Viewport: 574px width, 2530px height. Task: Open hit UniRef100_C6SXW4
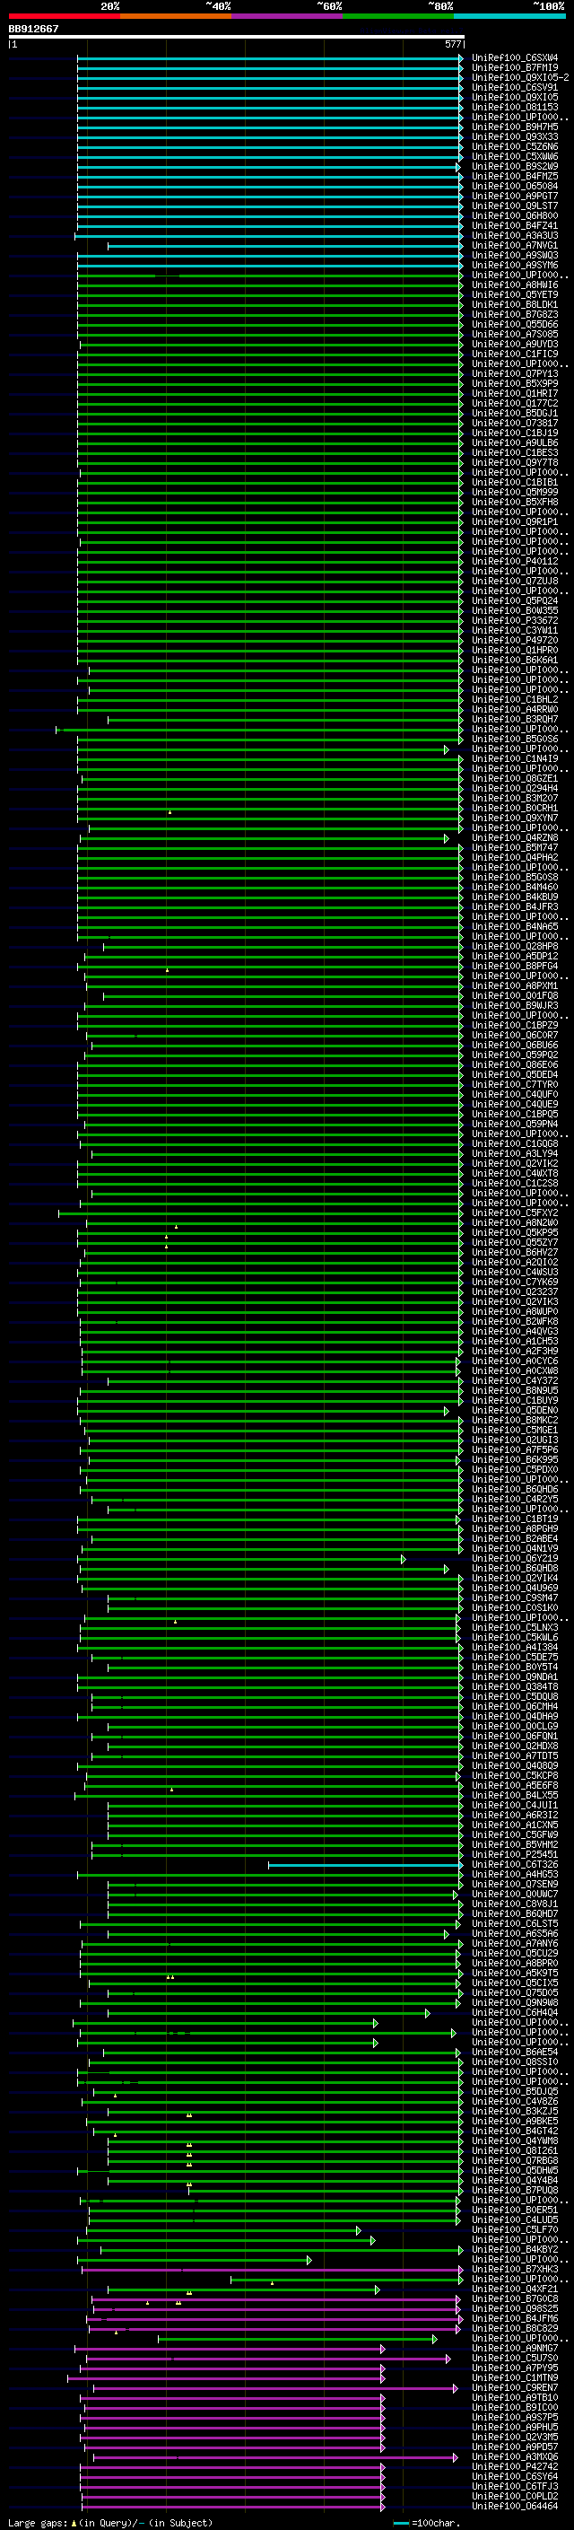point(515,58)
